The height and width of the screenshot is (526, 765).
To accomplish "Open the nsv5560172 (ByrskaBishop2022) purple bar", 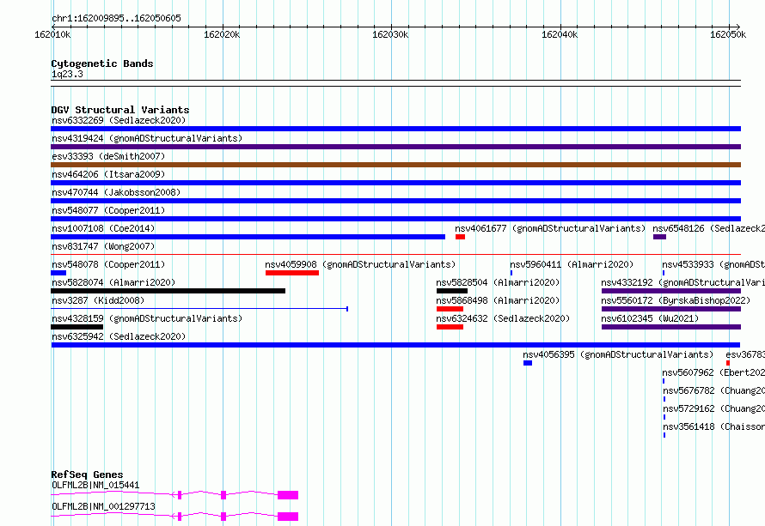I will tap(671, 309).
